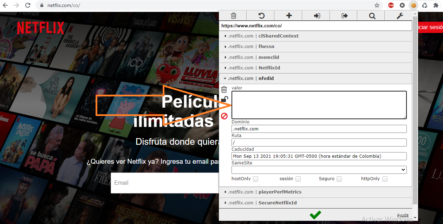Click the cookie panel URL field

click(x=315, y=26)
